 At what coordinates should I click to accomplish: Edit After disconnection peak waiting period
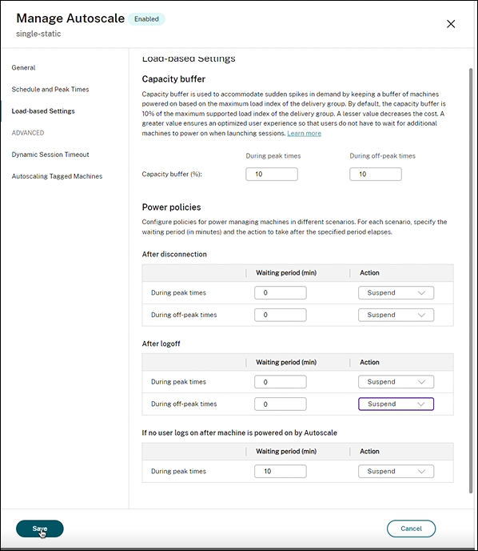click(x=281, y=293)
